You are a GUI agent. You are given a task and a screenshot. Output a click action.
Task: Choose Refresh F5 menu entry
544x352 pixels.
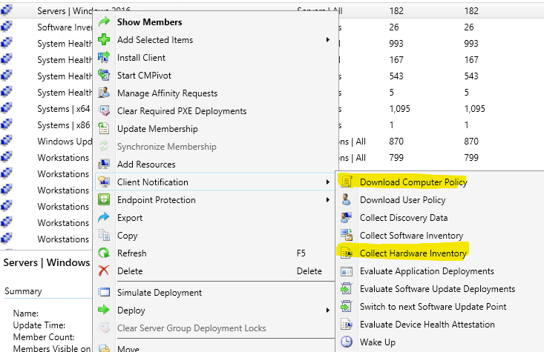pyautogui.click(x=215, y=253)
